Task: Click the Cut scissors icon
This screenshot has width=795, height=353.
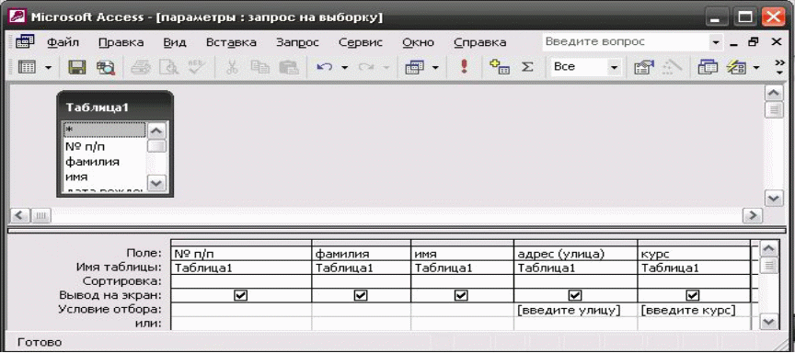Action: tap(232, 67)
